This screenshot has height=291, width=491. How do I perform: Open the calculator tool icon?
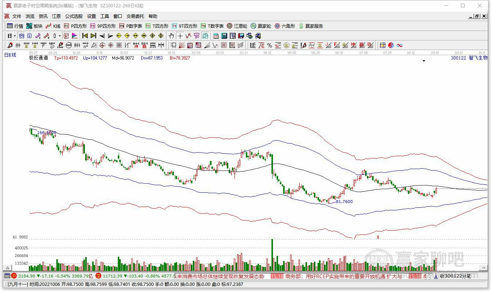(x=224, y=36)
